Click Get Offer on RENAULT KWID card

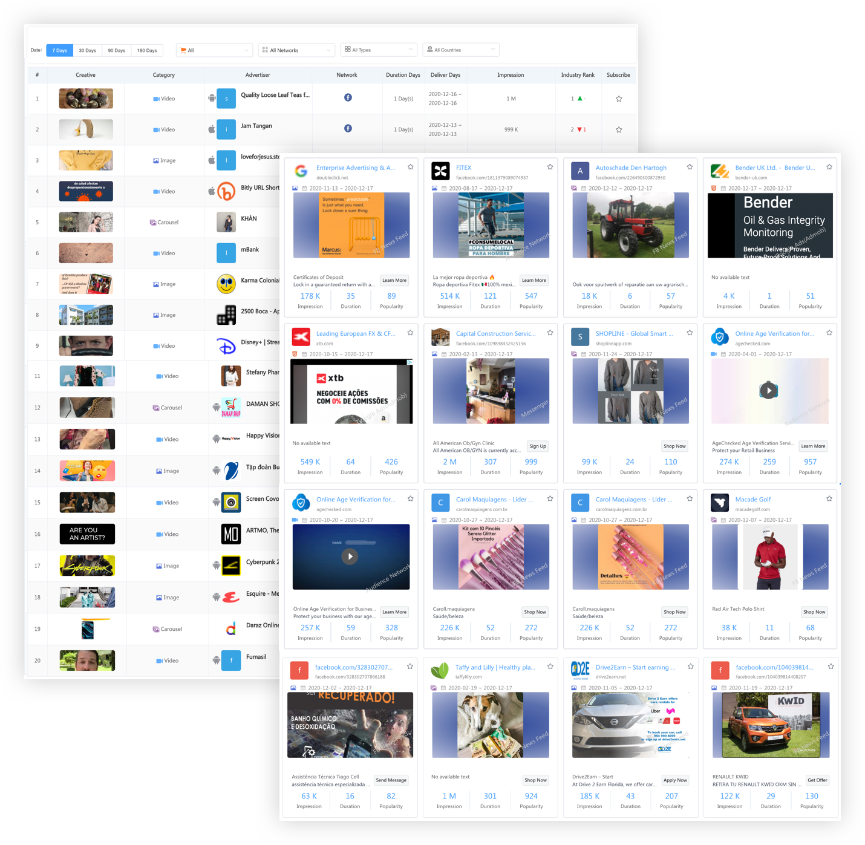point(817,780)
